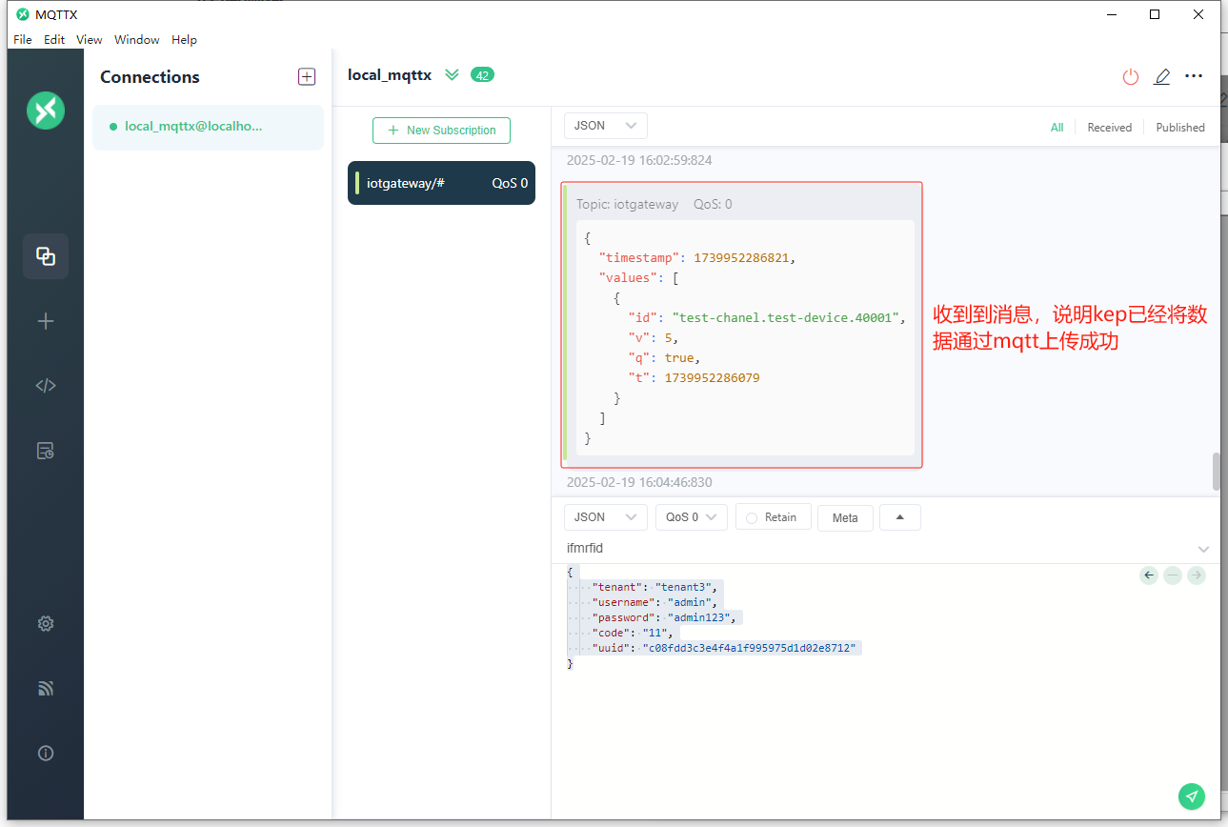
Task: Open the File menu
Action: (23, 40)
